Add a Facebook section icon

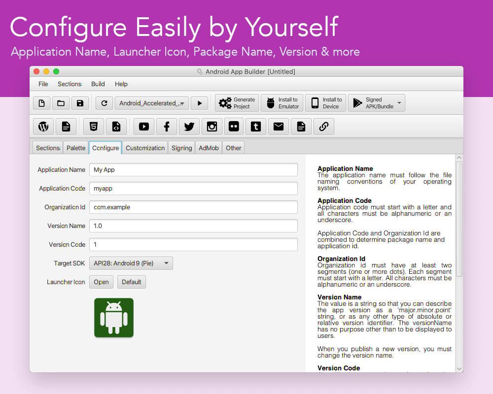(x=167, y=127)
